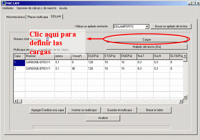
Task: Click CARBONE-EPOXY1 material in row 1
Action: pyautogui.click(x=40, y=63)
